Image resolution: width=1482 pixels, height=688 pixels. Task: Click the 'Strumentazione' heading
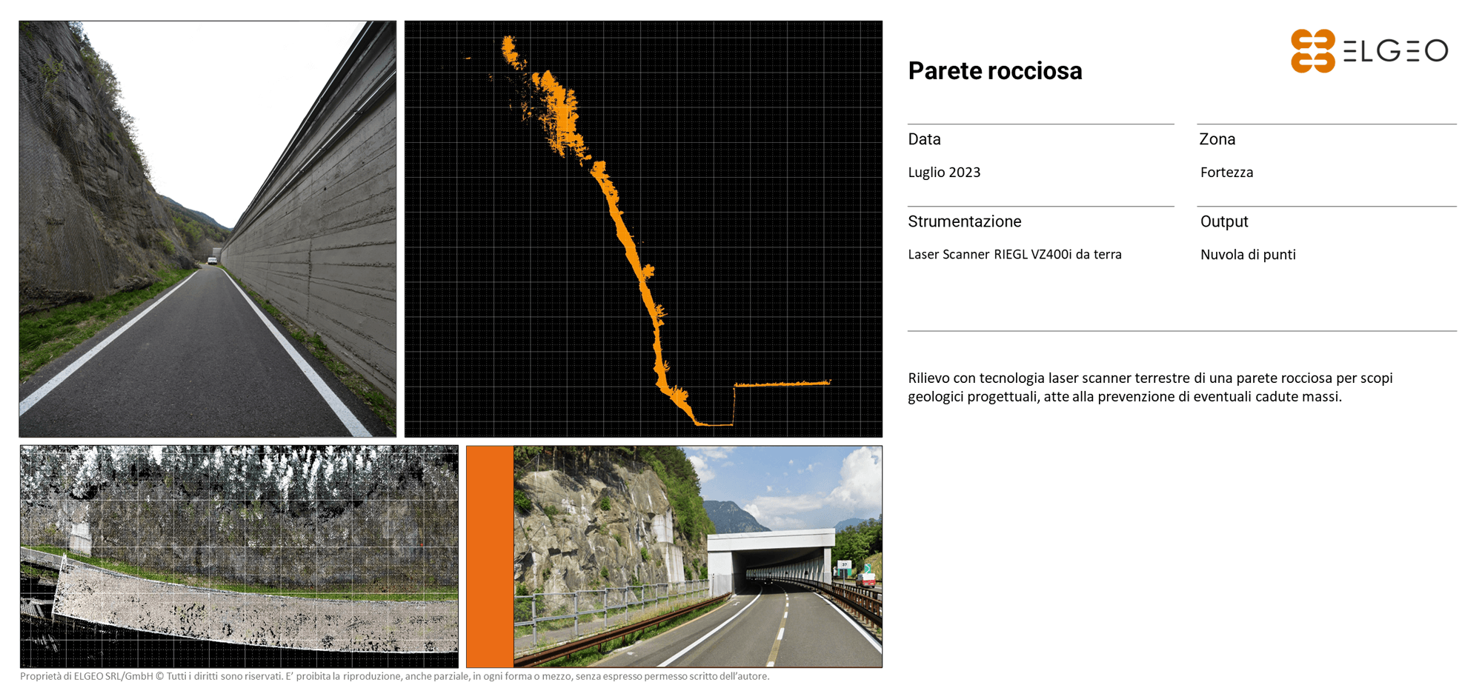(964, 221)
